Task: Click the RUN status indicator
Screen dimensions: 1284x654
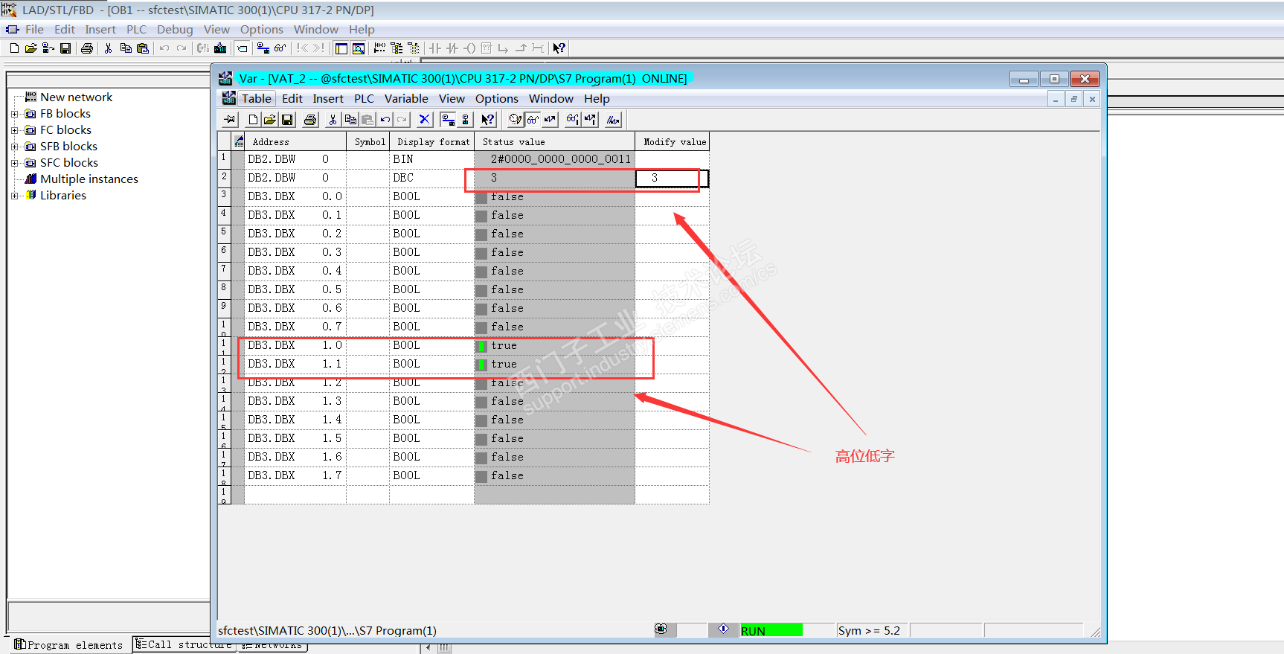Action: point(771,631)
